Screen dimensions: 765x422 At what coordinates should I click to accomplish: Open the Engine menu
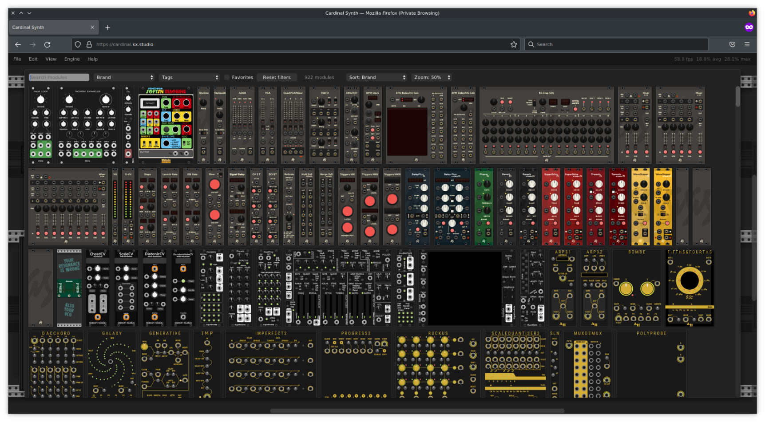tap(72, 59)
